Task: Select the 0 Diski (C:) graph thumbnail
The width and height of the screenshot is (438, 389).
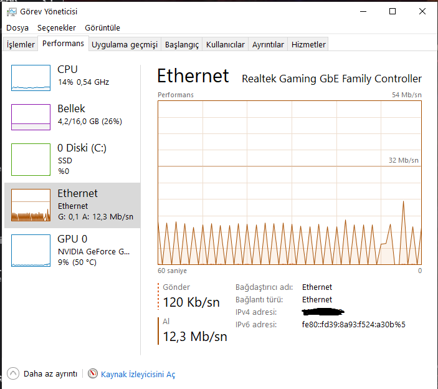Action: (x=31, y=160)
